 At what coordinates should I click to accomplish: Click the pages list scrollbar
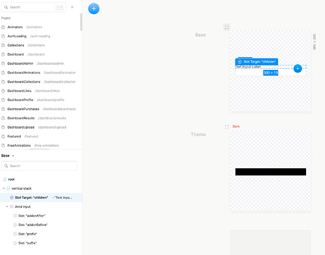[81, 22]
